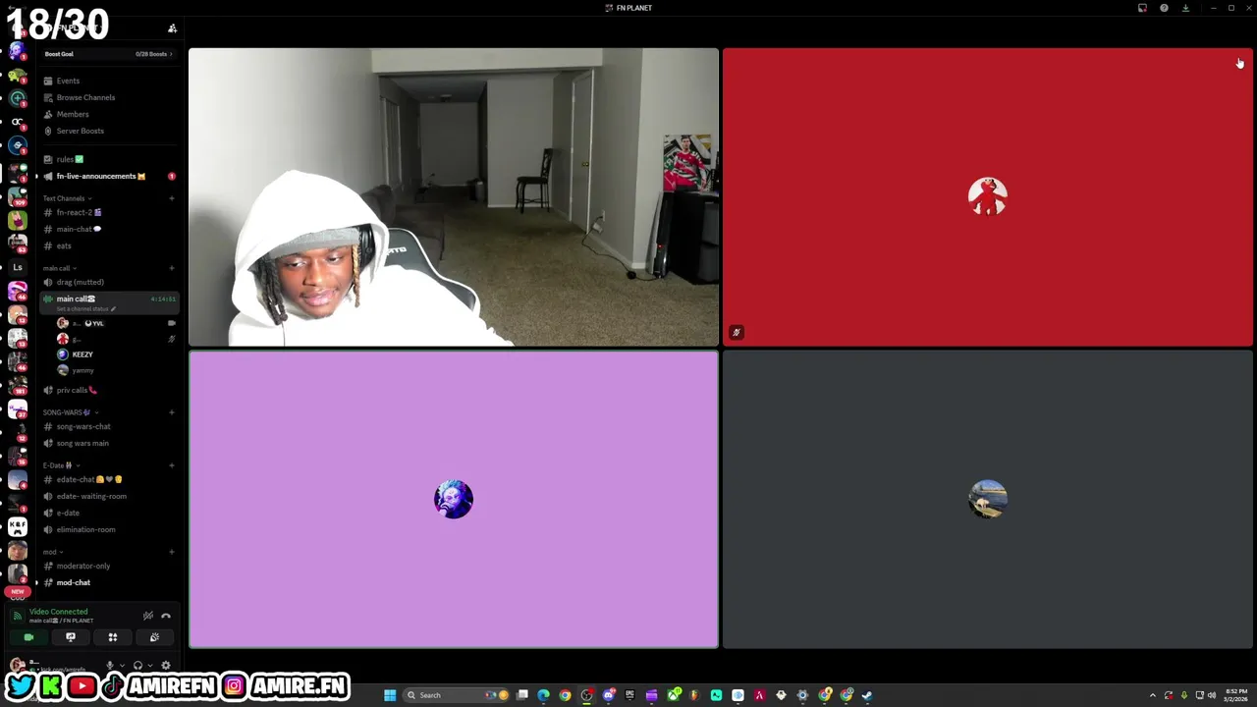Toggle camera on or off
Image resolution: width=1257 pixels, height=707 pixels.
28,637
